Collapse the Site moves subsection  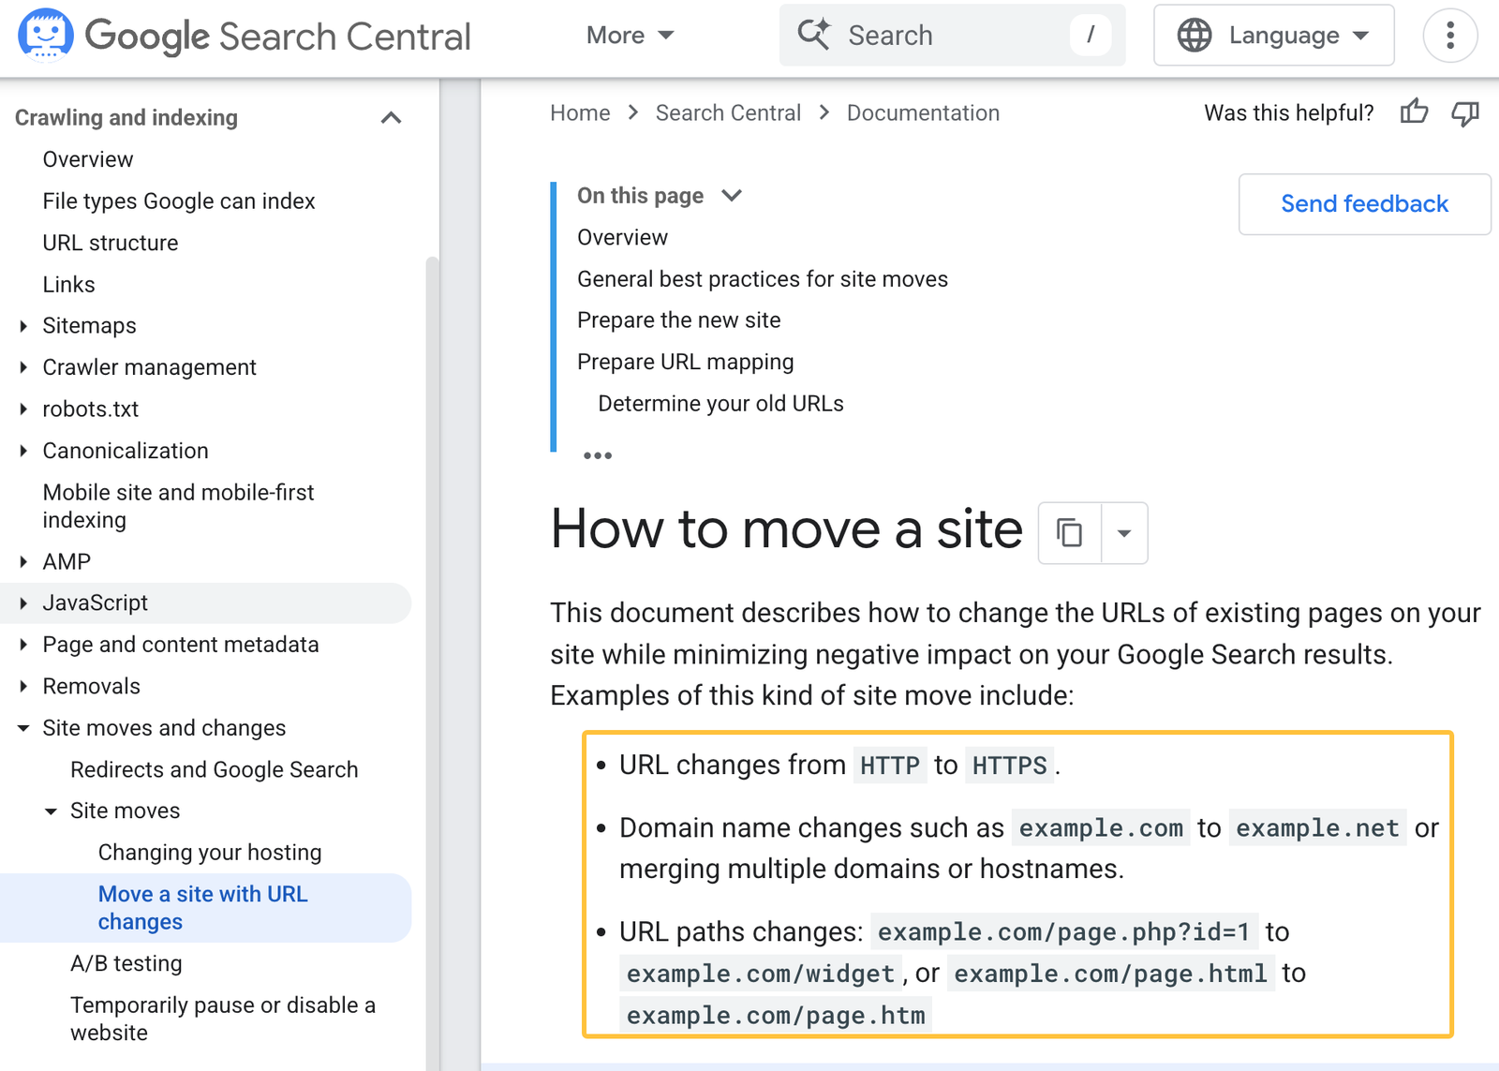coord(52,811)
